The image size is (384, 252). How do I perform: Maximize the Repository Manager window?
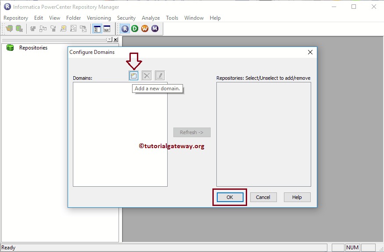tap(354, 7)
